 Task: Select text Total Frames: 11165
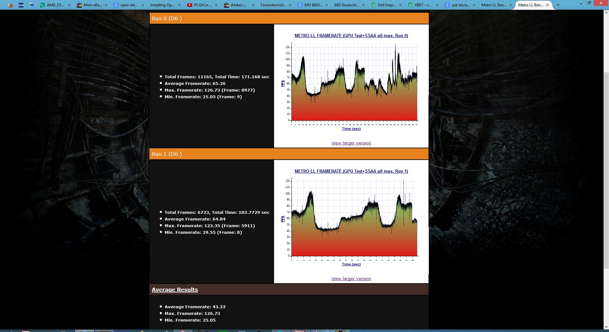pyautogui.click(x=188, y=77)
